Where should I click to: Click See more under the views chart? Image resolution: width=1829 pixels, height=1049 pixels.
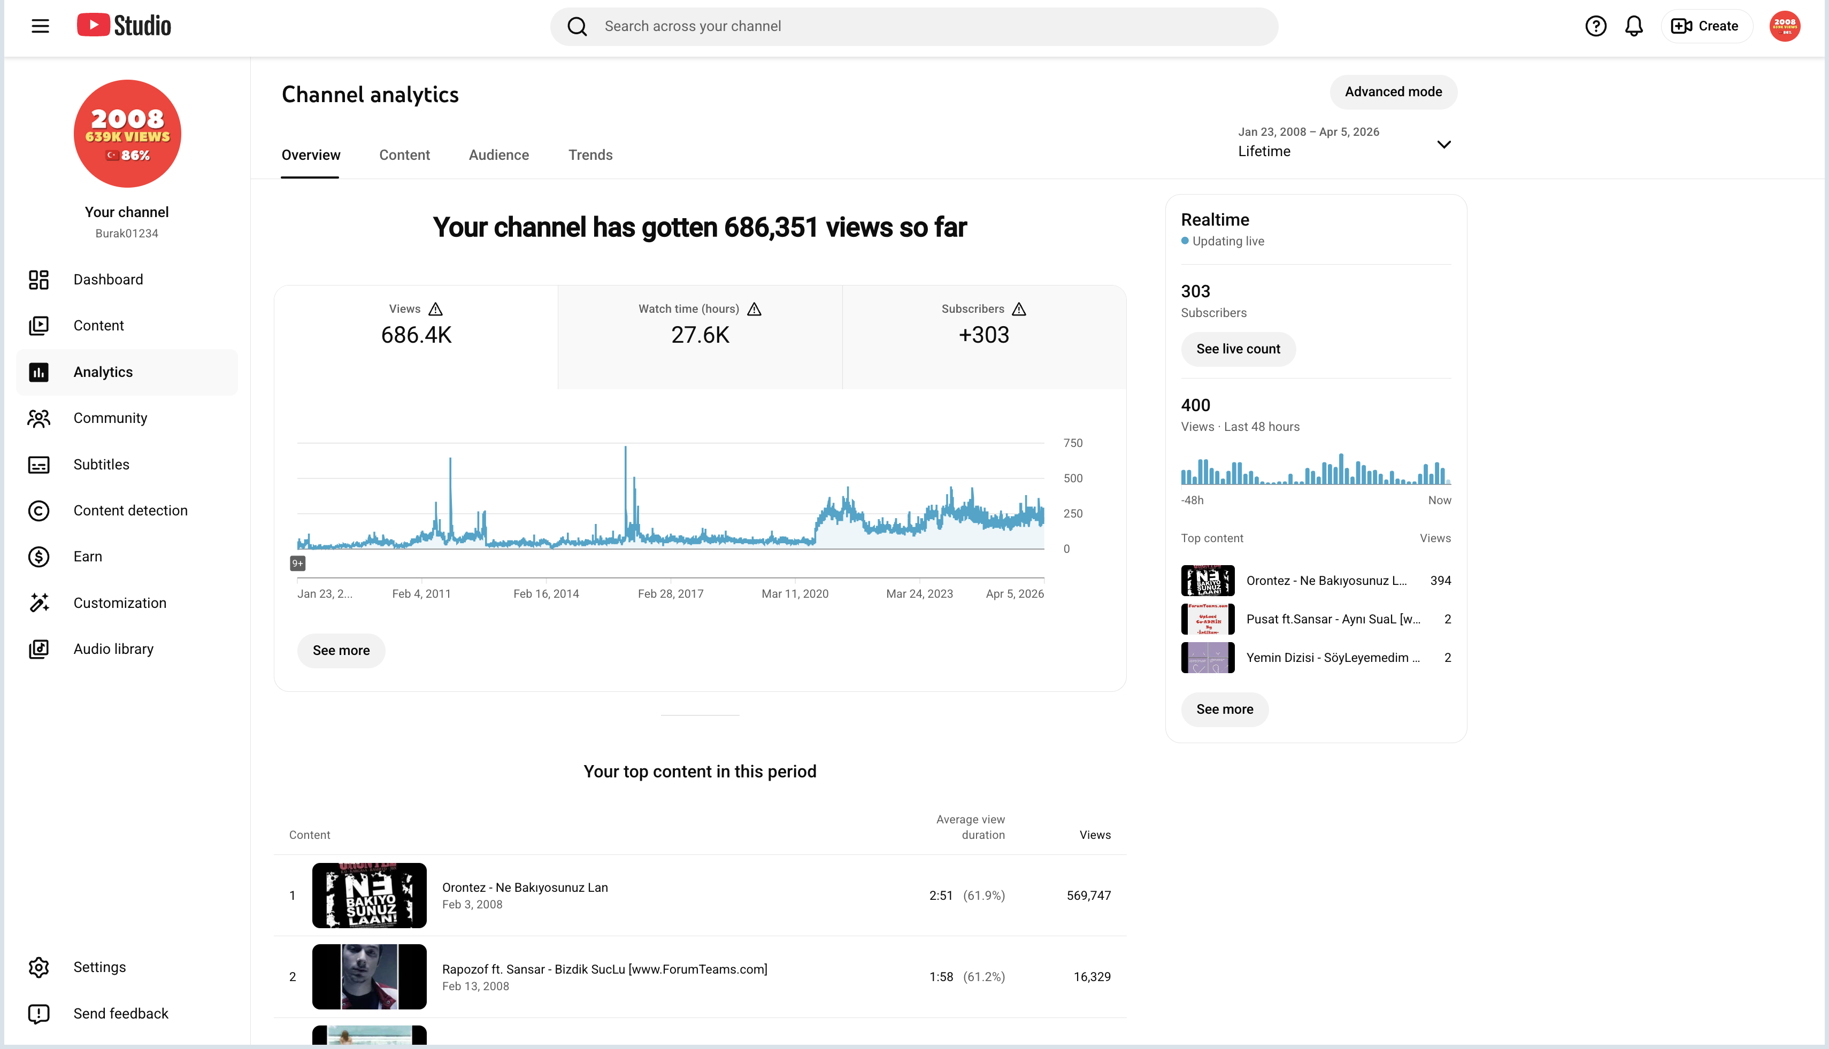point(341,651)
